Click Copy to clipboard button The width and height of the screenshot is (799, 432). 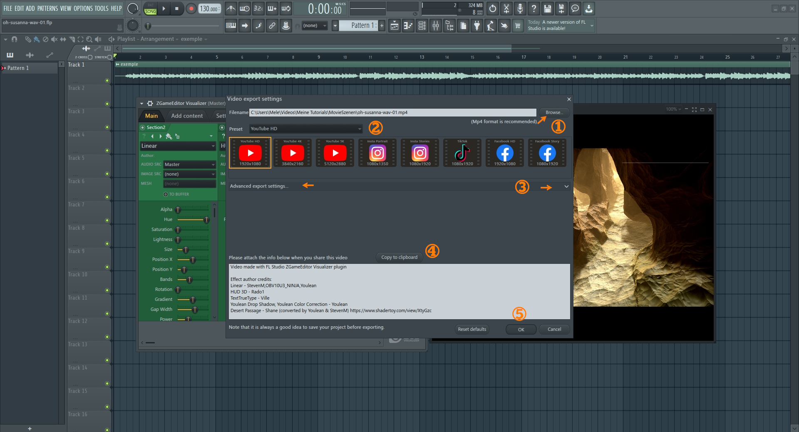pyautogui.click(x=399, y=257)
